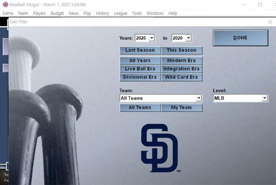
Task: Click the My Team button
Action: 182,107
